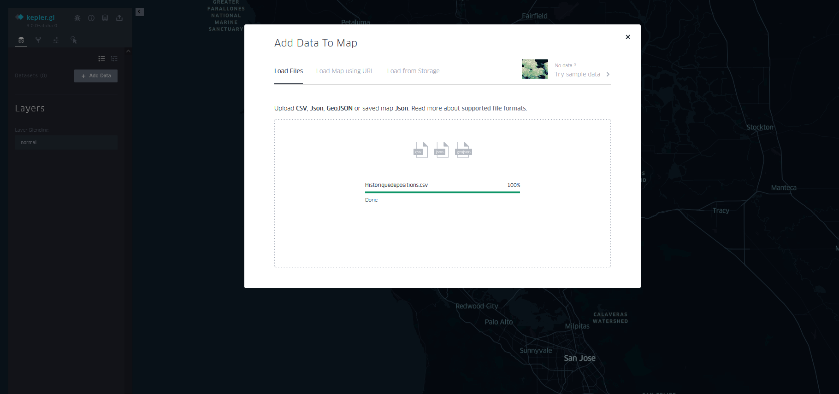This screenshot has height=394, width=839.
Task: Click the sample data thumbnail image
Action: pos(535,69)
